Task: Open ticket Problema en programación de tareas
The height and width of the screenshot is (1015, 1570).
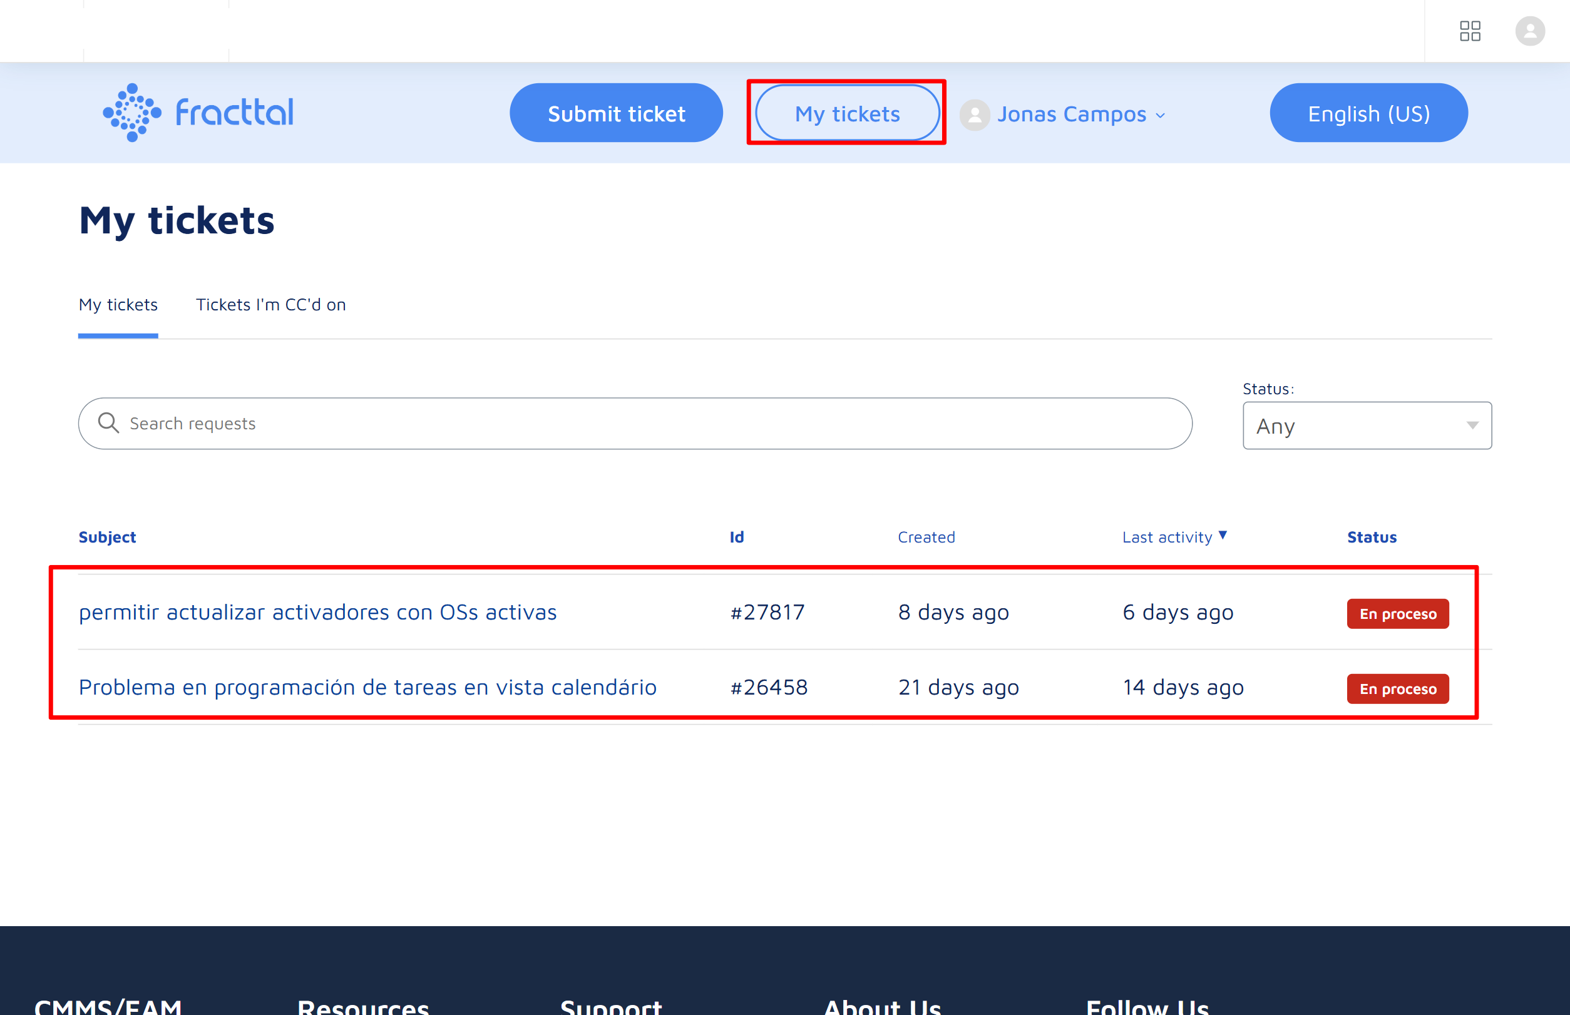Action: 367,688
